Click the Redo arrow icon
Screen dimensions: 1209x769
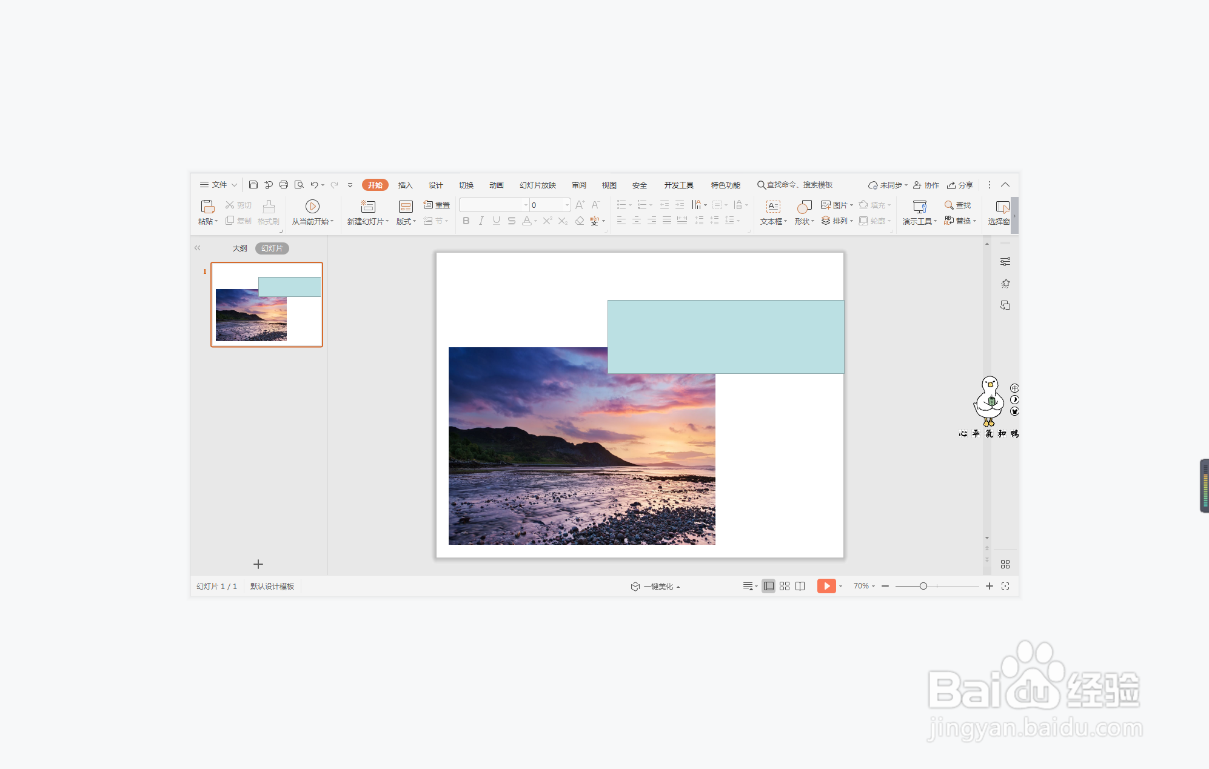[x=334, y=185]
